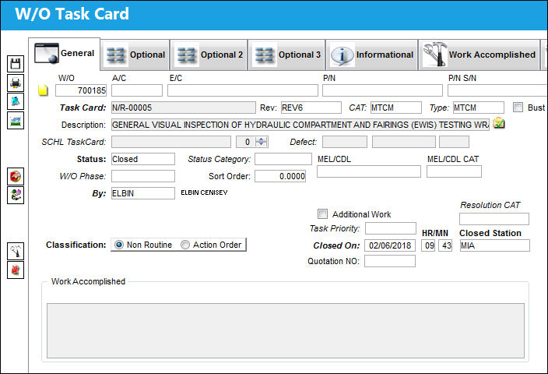This screenshot has width=548, height=374.
Task: Click the yellow note icon beside W/O
Action: click(x=43, y=90)
